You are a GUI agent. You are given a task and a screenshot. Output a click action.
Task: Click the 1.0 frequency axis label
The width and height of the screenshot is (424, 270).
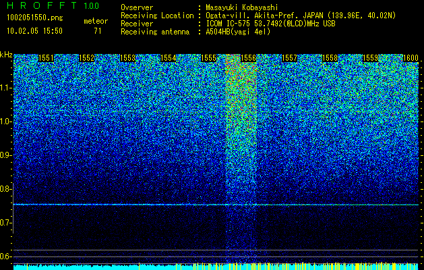(x=5, y=122)
